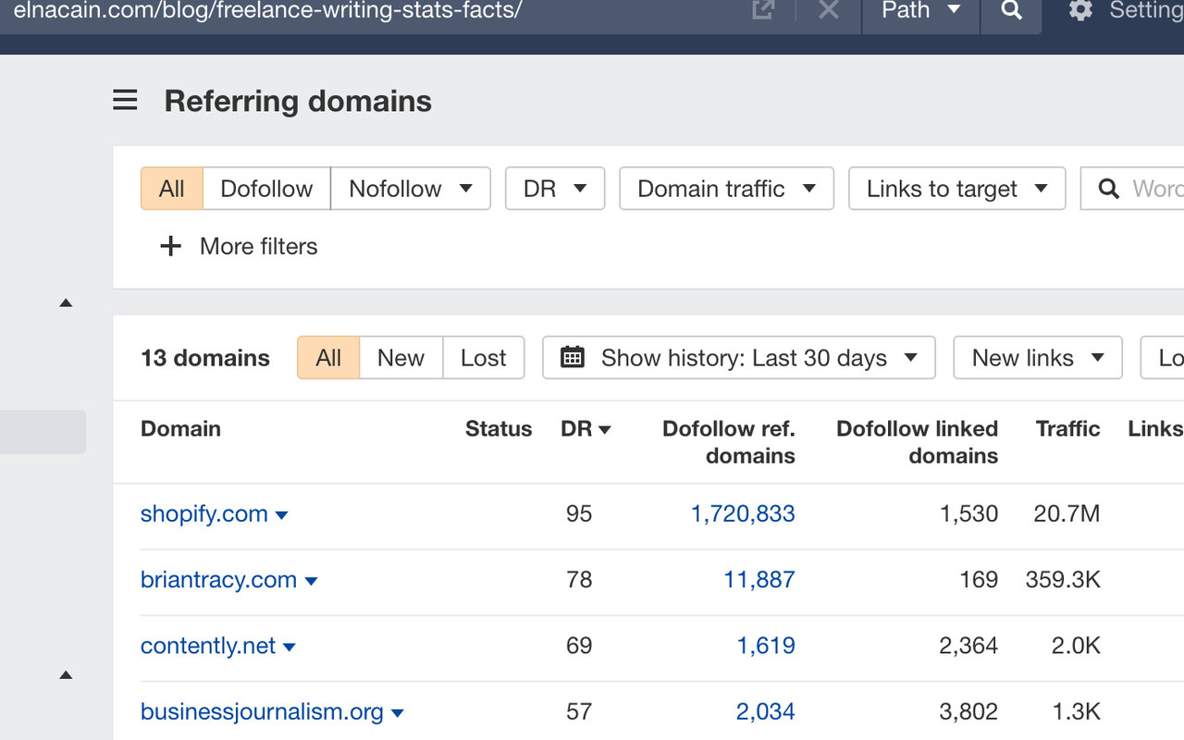Click the Referring domains page title
This screenshot has width=1184, height=740.
point(298,101)
